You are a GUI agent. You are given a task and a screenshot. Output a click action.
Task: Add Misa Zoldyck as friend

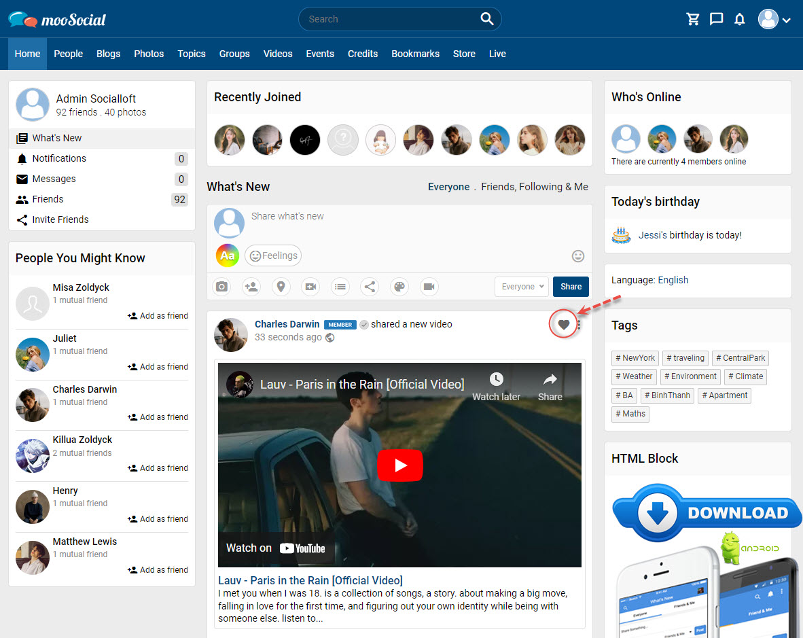(158, 316)
